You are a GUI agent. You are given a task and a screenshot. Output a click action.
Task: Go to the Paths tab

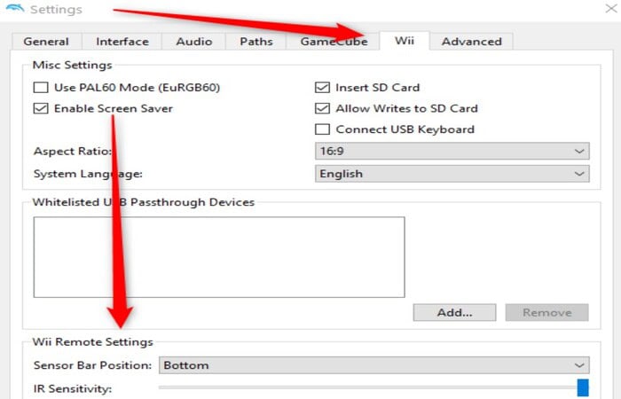pos(256,42)
